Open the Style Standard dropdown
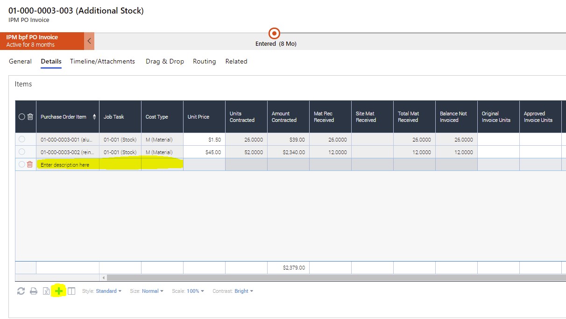 coord(108,291)
